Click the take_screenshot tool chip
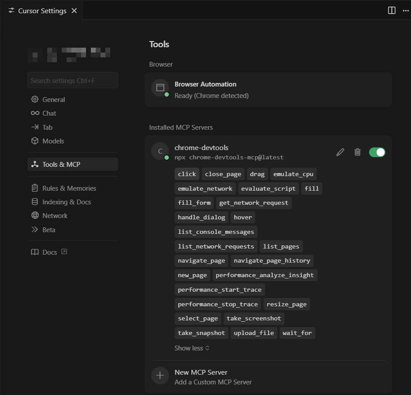 point(254,319)
